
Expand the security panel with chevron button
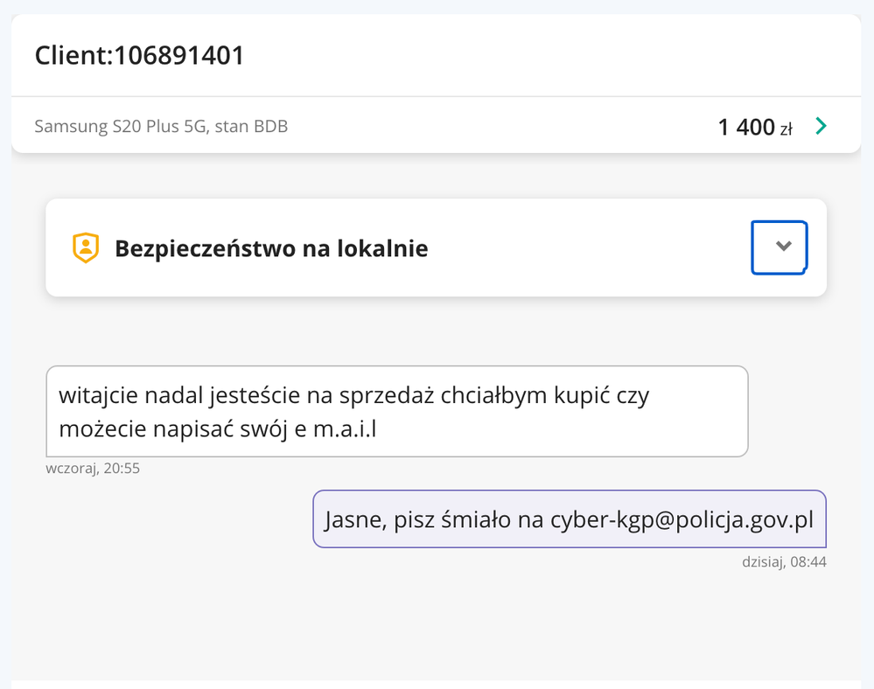(780, 247)
